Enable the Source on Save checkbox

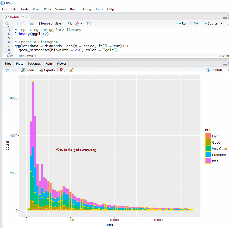point(37,23)
